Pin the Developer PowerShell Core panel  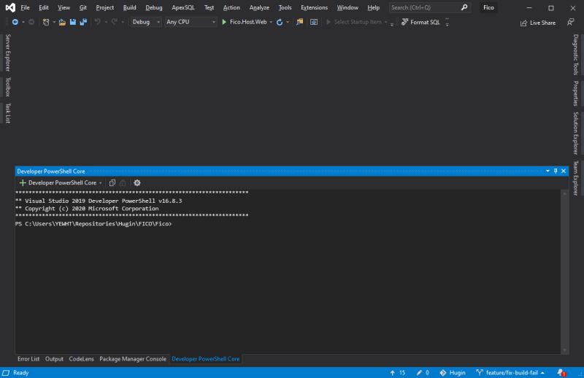click(556, 171)
